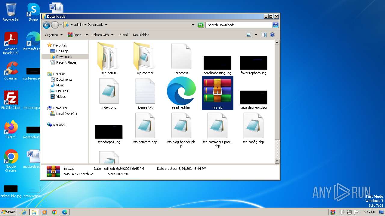Click admin in the address breadcrumb
This screenshot has height=216, width=385.
tap(78, 25)
